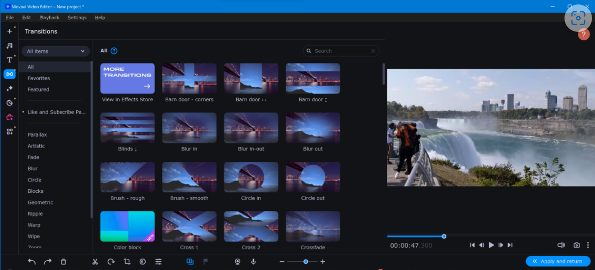Viewport: 595px width, 270px height.
Task: Undo last action with undo arrow
Action: pos(32,262)
